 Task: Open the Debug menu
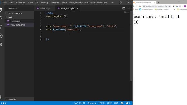(x=44, y=3)
